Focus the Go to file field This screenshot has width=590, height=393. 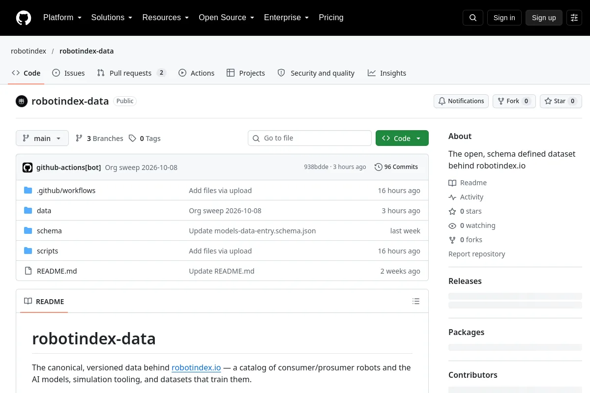(x=310, y=139)
